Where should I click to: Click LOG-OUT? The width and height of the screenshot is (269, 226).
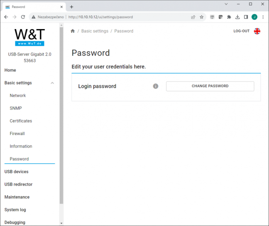241,31
